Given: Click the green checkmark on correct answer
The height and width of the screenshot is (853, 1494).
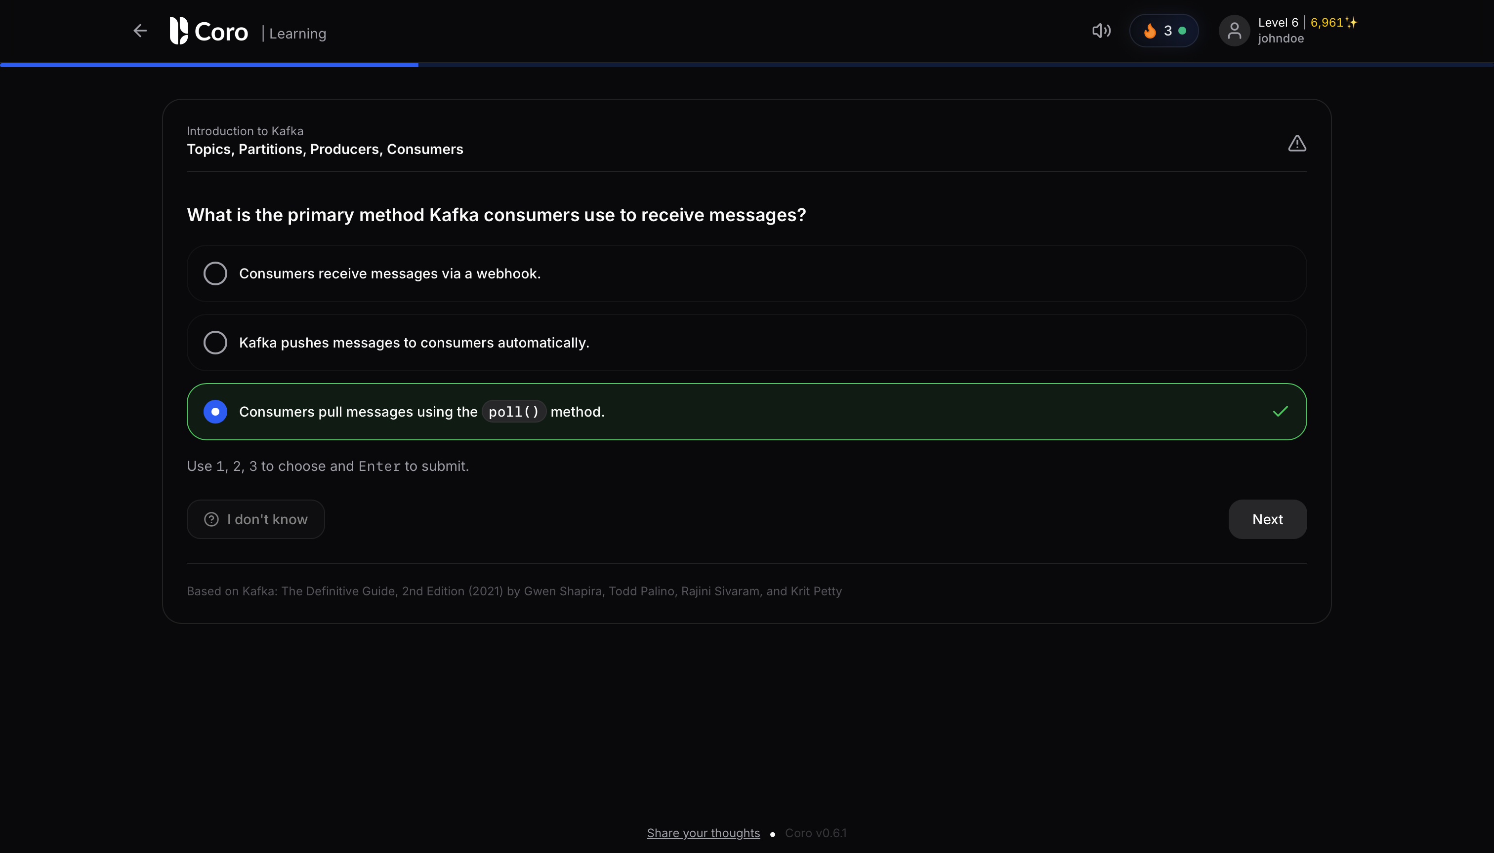Looking at the screenshot, I should coord(1281,412).
